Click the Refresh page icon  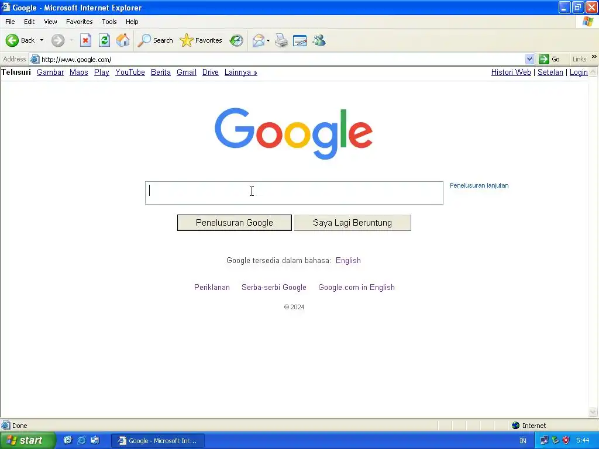click(104, 40)
